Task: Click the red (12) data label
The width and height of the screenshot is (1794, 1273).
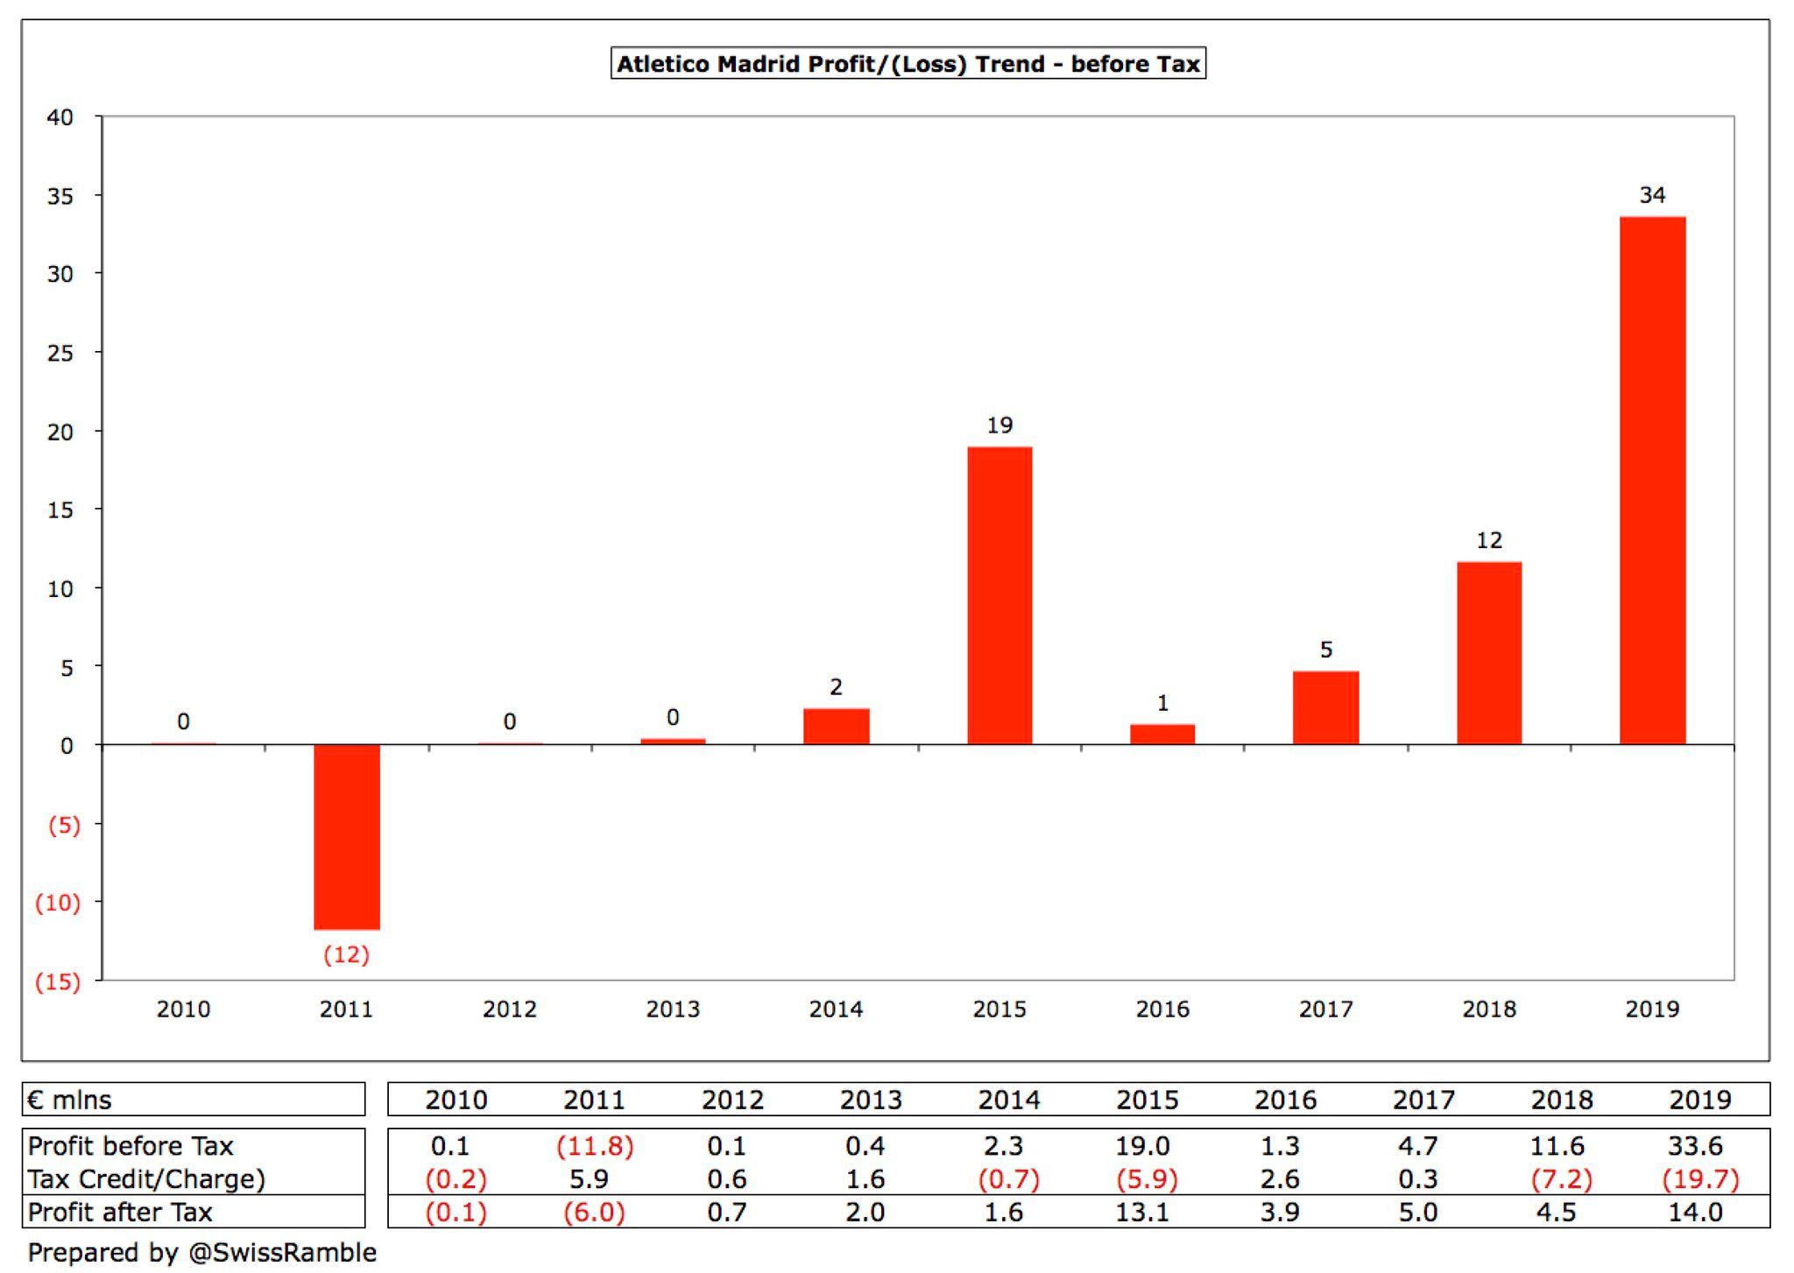Action: (347, 954)
